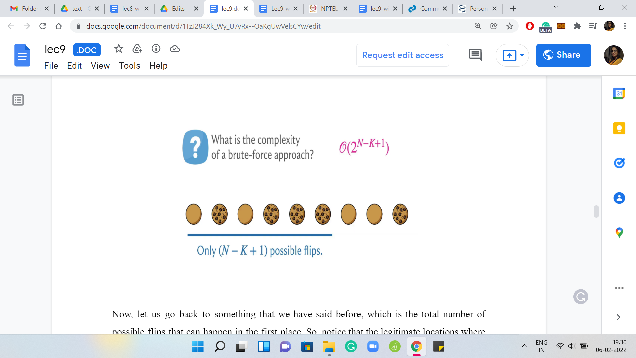This screenshot has width=636, height=358.
Task: Open Google Keep side panel
Action: [619, 128]
